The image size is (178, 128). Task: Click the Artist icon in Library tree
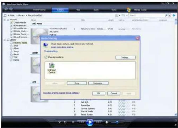pos(11,46)
